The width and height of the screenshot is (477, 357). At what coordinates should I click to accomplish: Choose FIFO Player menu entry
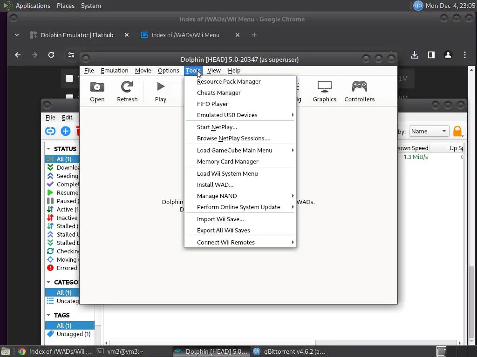pyautogui.click(x=240, y=104)
